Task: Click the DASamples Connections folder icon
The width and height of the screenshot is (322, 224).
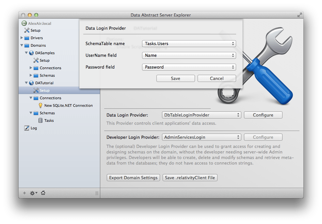Action: point(36,68)
